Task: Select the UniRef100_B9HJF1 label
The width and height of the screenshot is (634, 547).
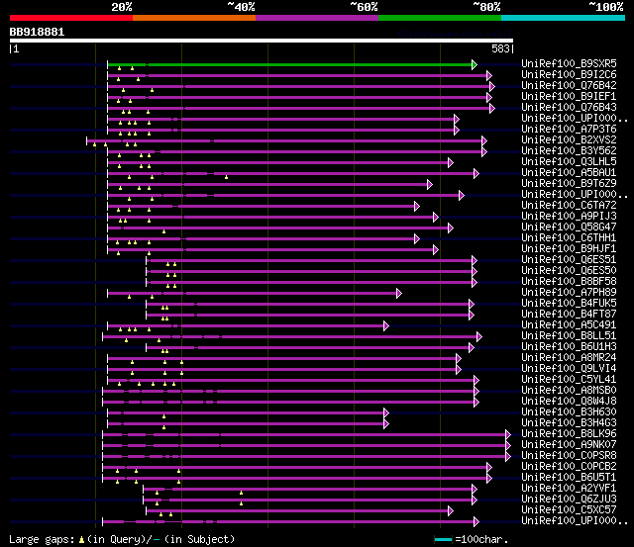Action: [569, 249]
